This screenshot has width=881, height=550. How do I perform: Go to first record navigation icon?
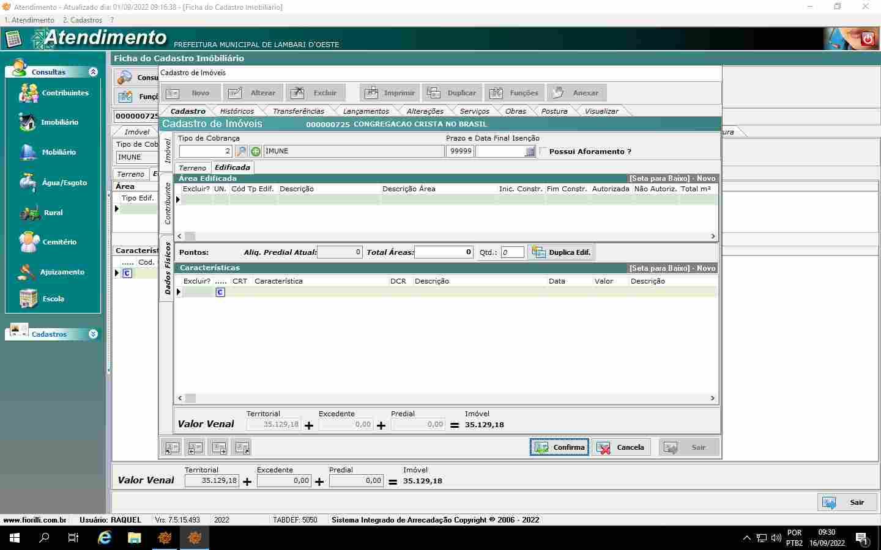tap(172, 448)
